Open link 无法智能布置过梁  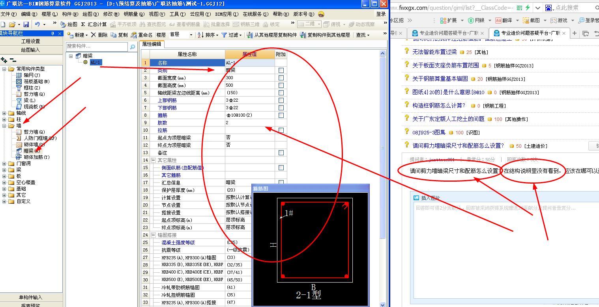point(434,52)
